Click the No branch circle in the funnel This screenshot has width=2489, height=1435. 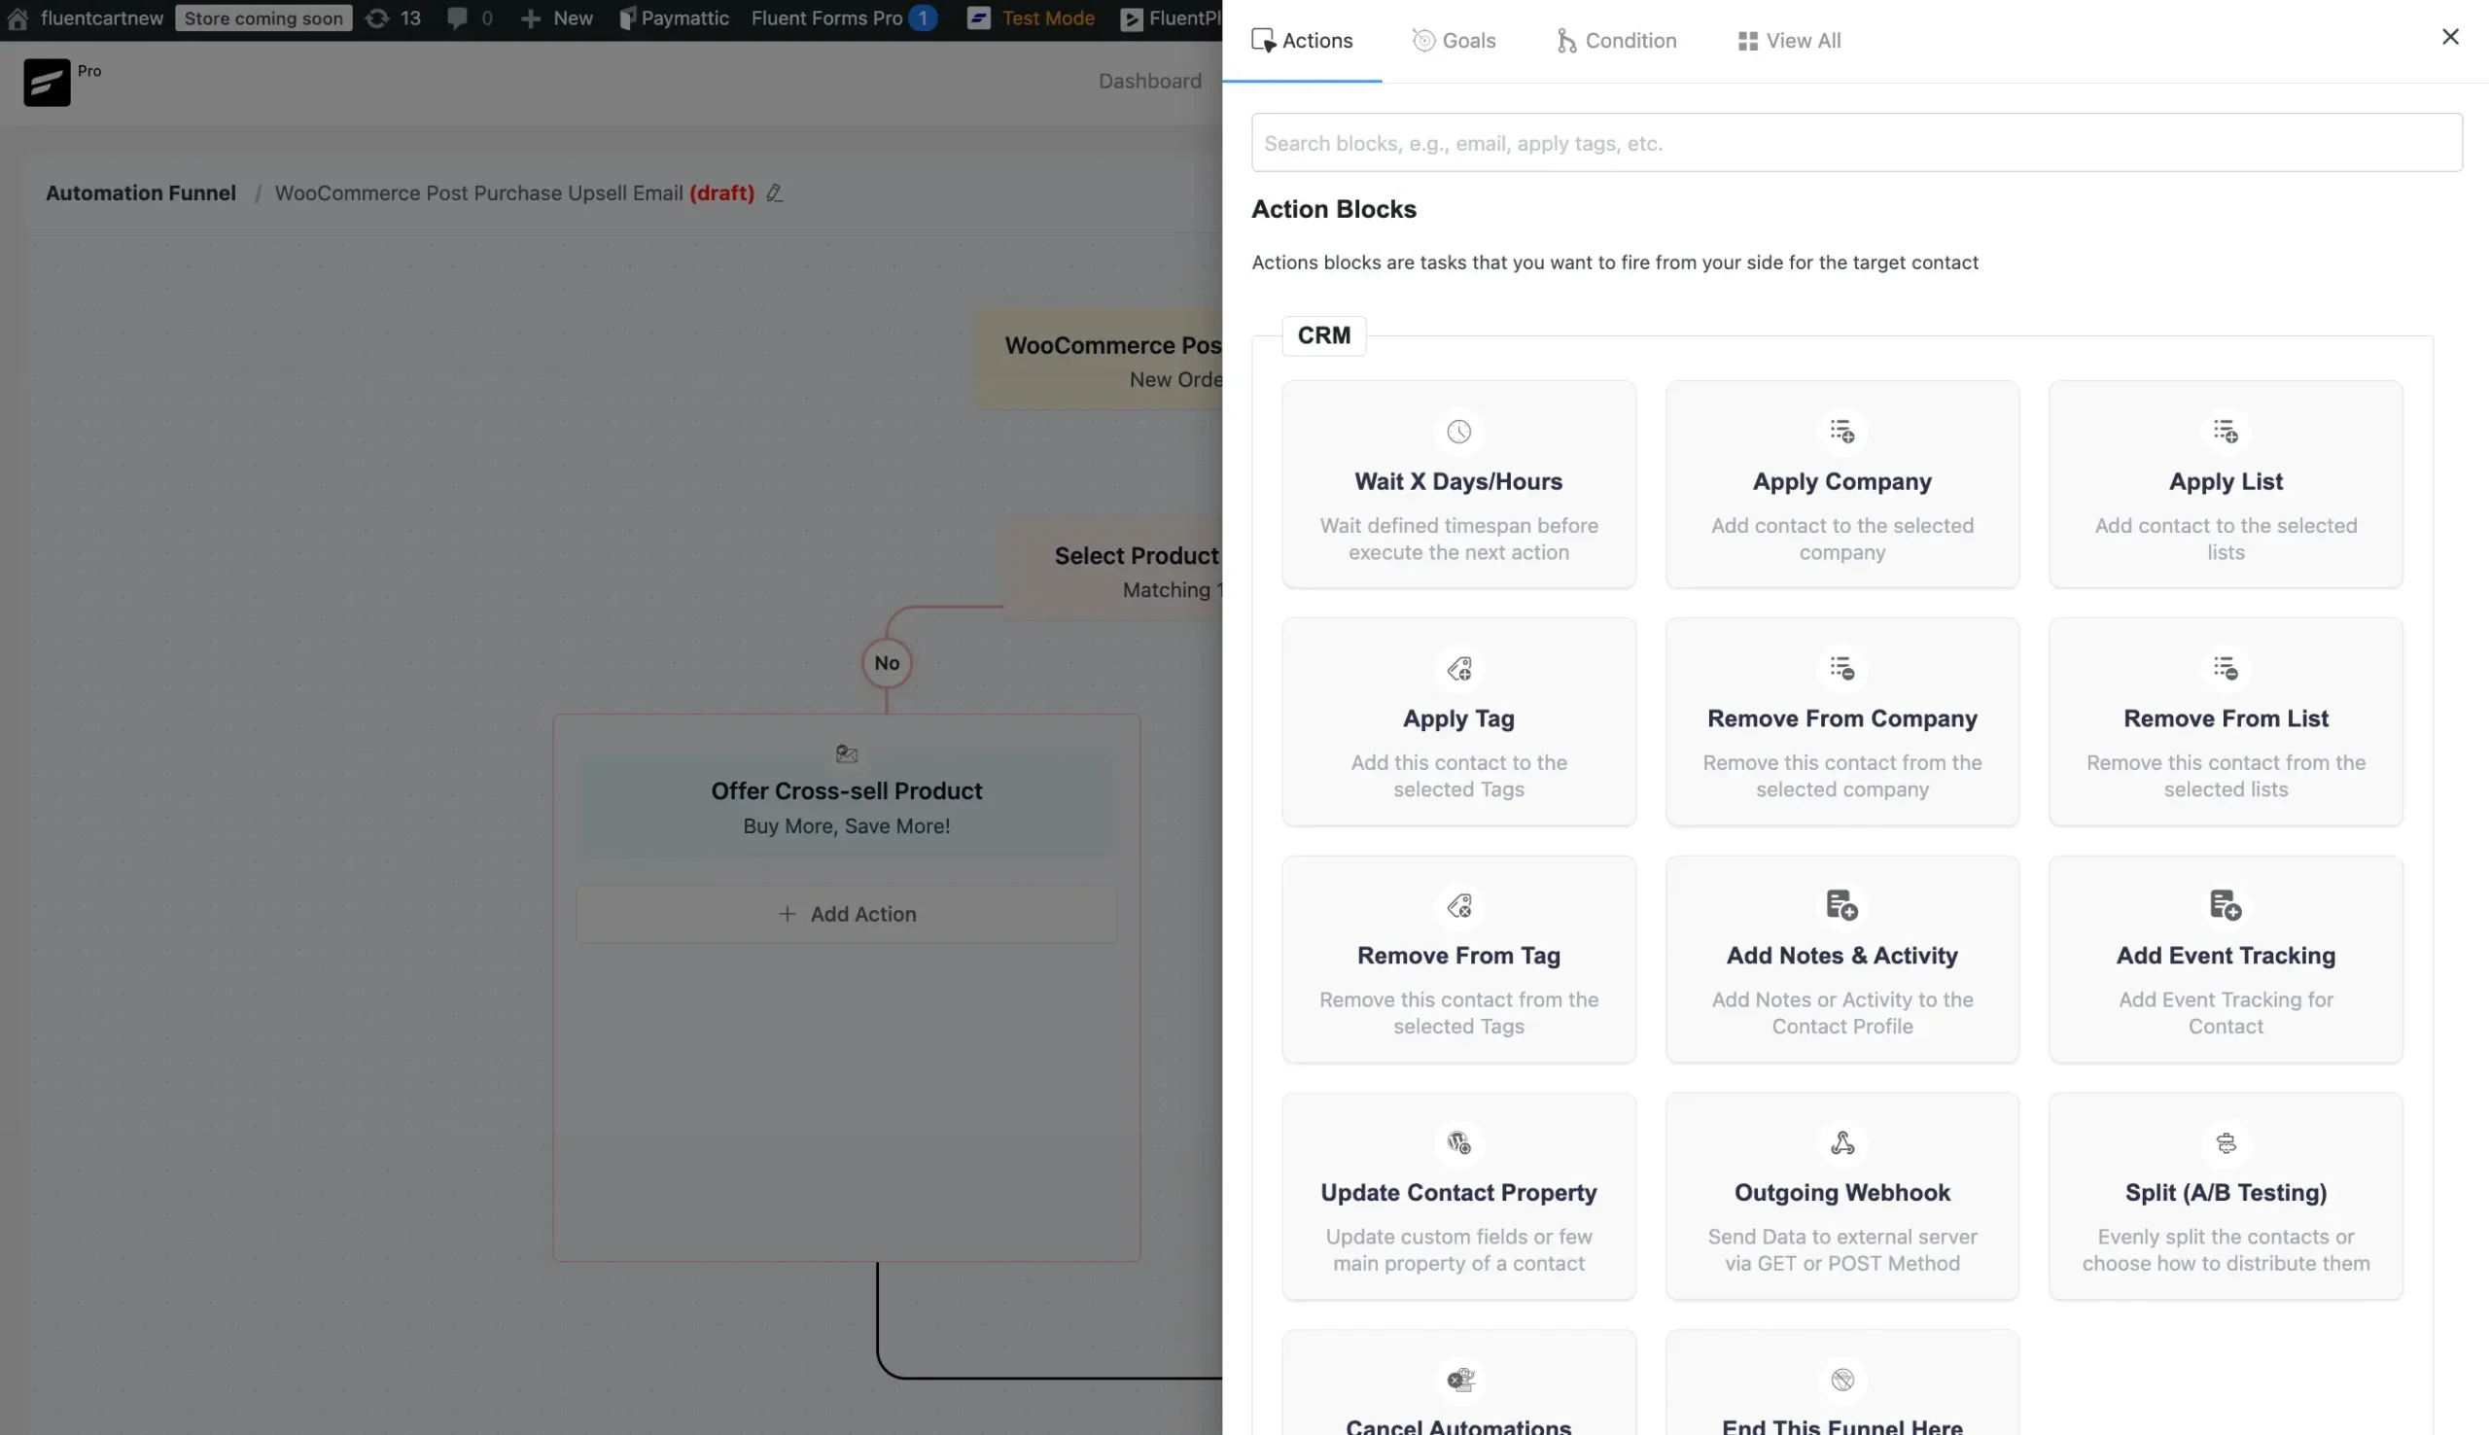click(x=887, y=663)
